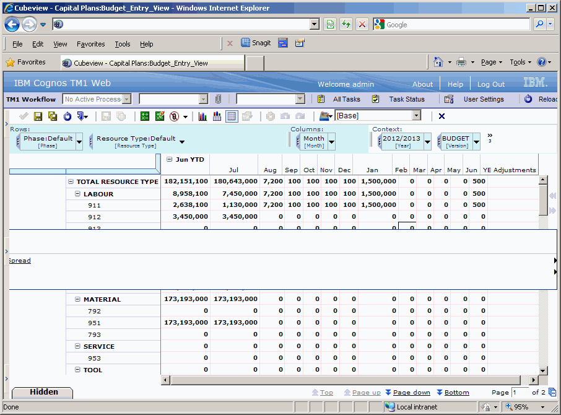
Task: Switch to the Hidden sheet tab
Action: 43,393
